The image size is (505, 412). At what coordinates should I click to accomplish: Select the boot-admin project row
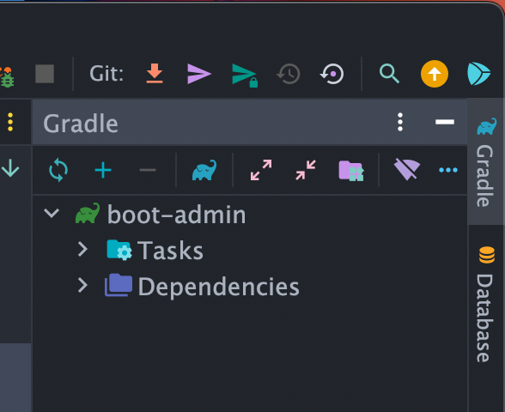[x=250, y=214]
